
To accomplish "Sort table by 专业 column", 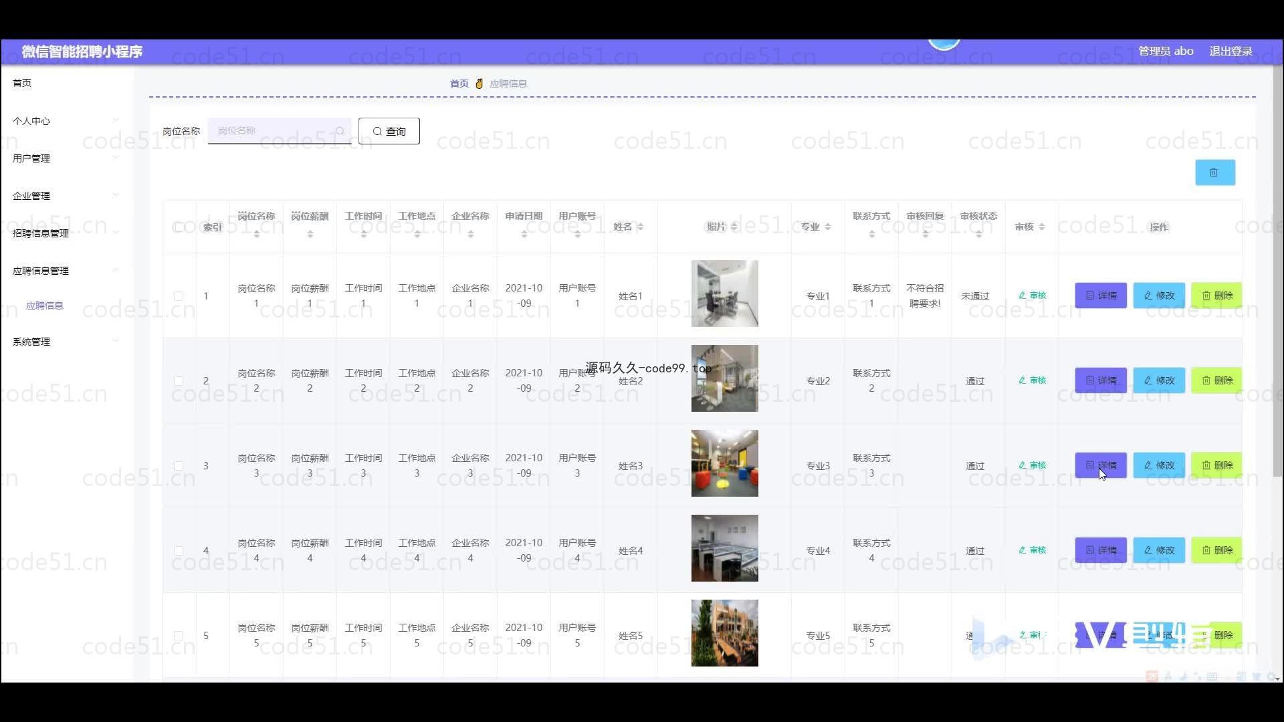I will (827, 227).
